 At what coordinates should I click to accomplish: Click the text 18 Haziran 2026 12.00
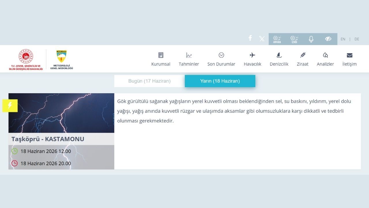tap(46, 151)
